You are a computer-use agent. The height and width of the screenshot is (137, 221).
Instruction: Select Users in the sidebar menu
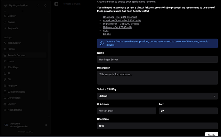(11, 61)
